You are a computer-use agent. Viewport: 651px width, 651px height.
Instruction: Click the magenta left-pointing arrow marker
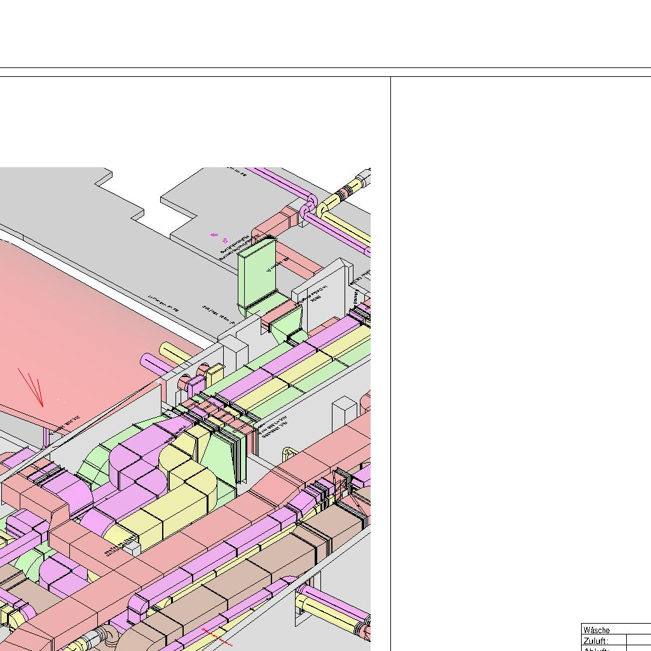[x=214, y=235]
